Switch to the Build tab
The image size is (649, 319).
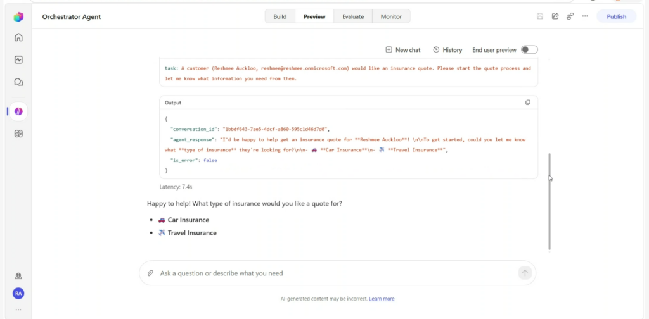tap(280, 16)
